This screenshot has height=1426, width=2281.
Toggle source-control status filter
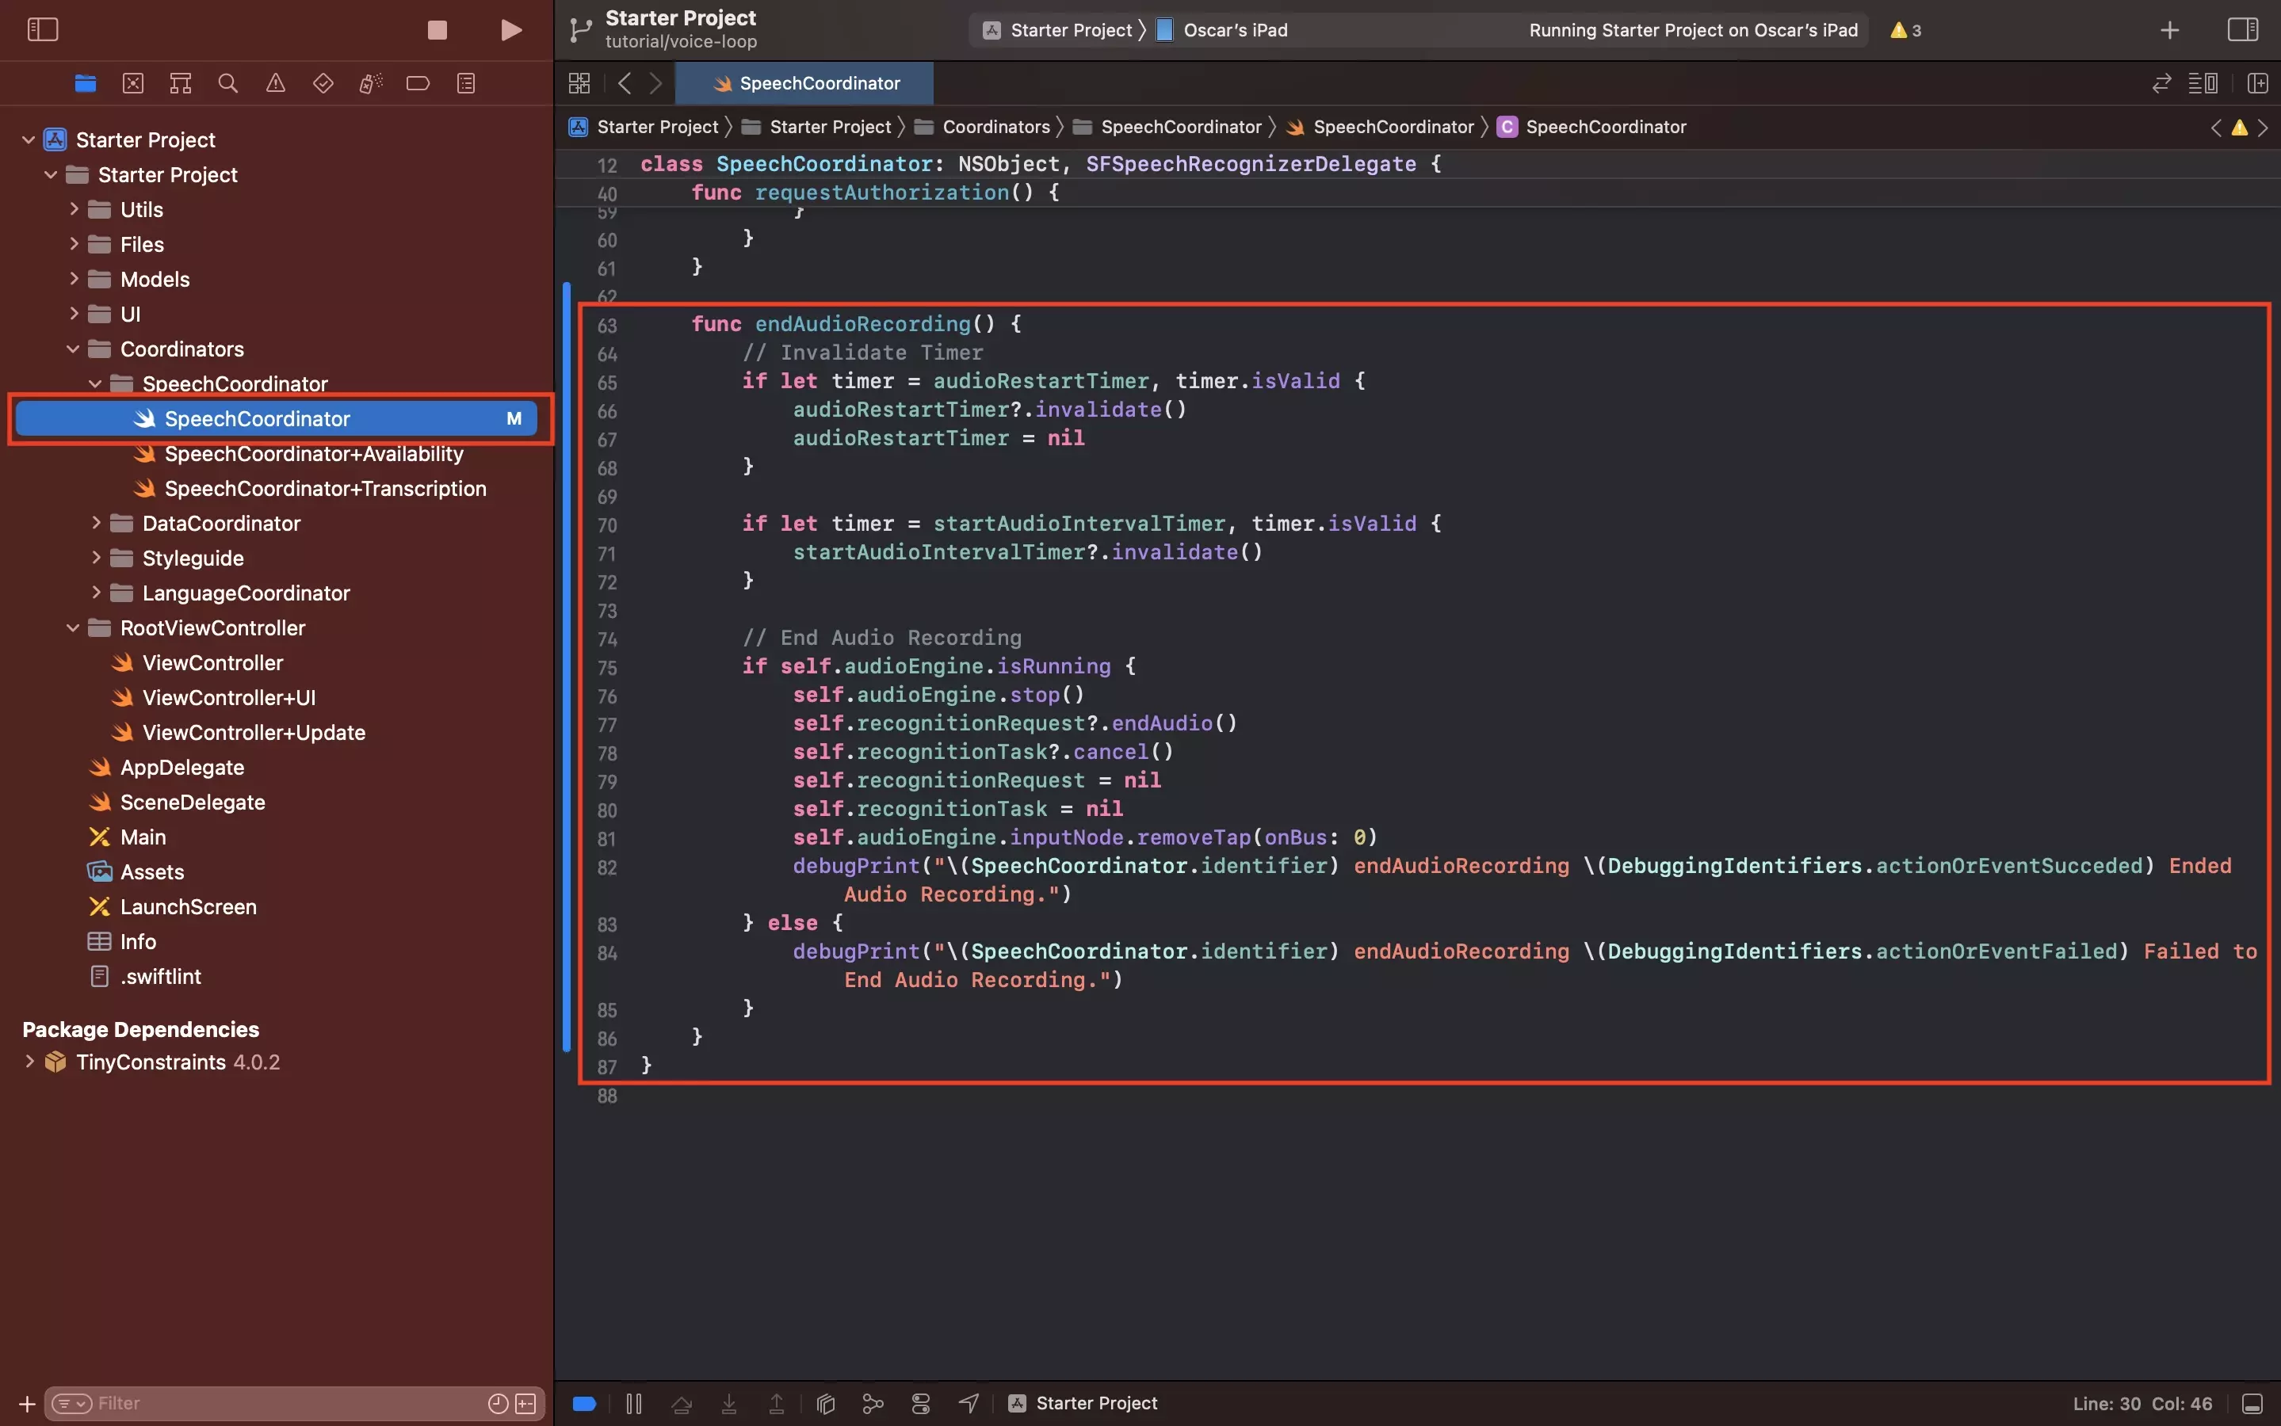coord(526,1403)
